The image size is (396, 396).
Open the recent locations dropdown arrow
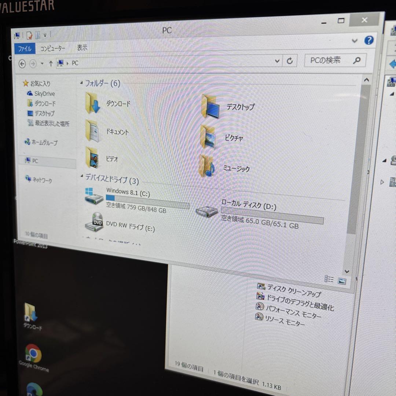(42, 64)
